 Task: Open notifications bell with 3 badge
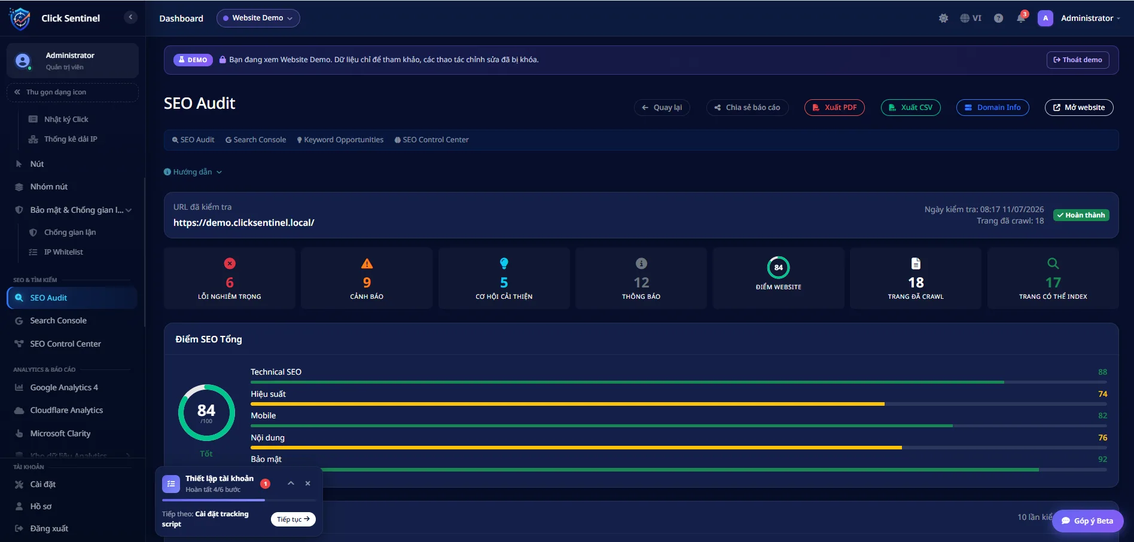(1021, 18)
